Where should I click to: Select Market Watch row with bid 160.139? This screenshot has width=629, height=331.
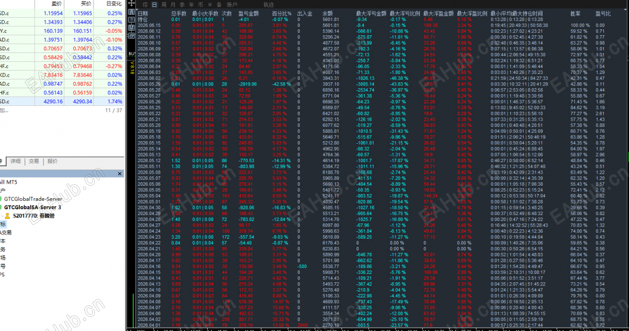tap(62, 31)
